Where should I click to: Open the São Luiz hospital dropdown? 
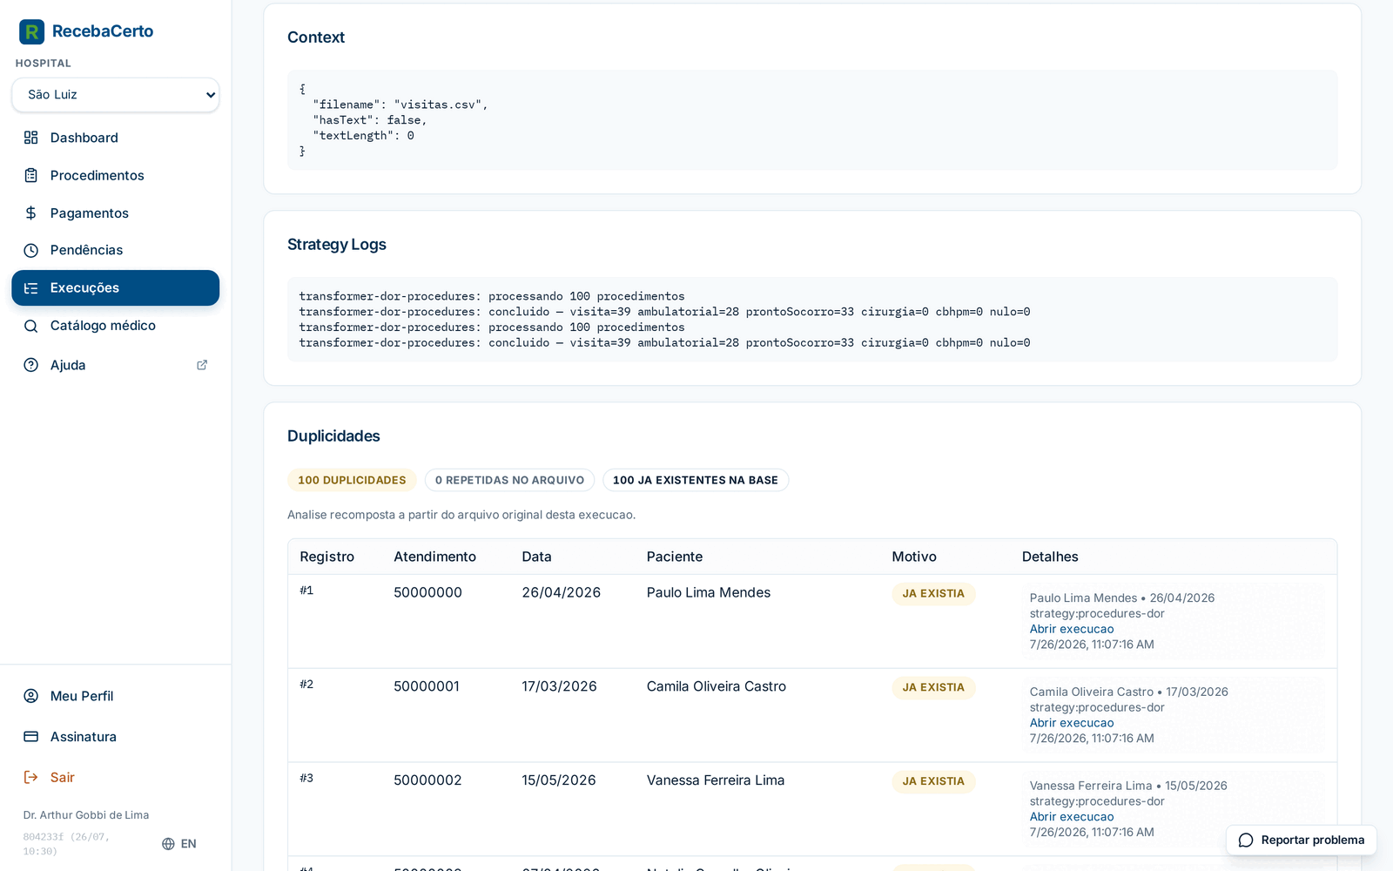[116, 95]
